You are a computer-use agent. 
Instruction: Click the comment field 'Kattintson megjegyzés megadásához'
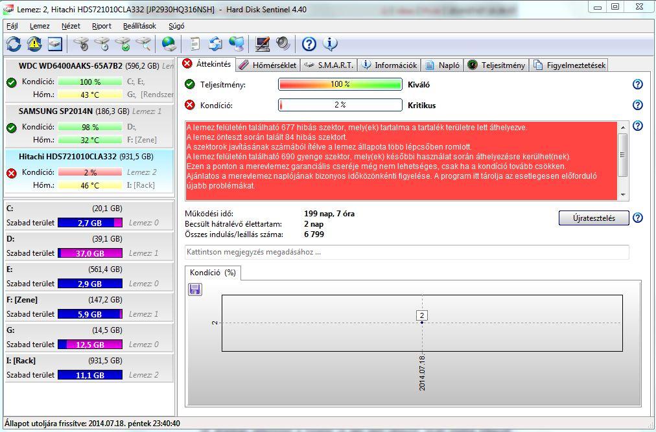(406, 252)
